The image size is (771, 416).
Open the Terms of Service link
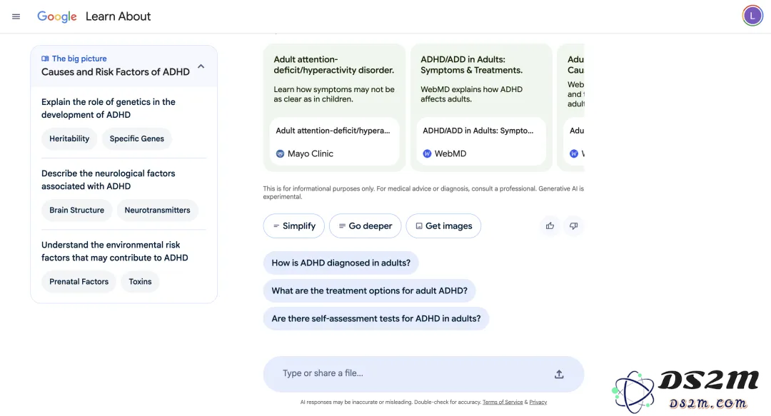[x=503, y=402]
